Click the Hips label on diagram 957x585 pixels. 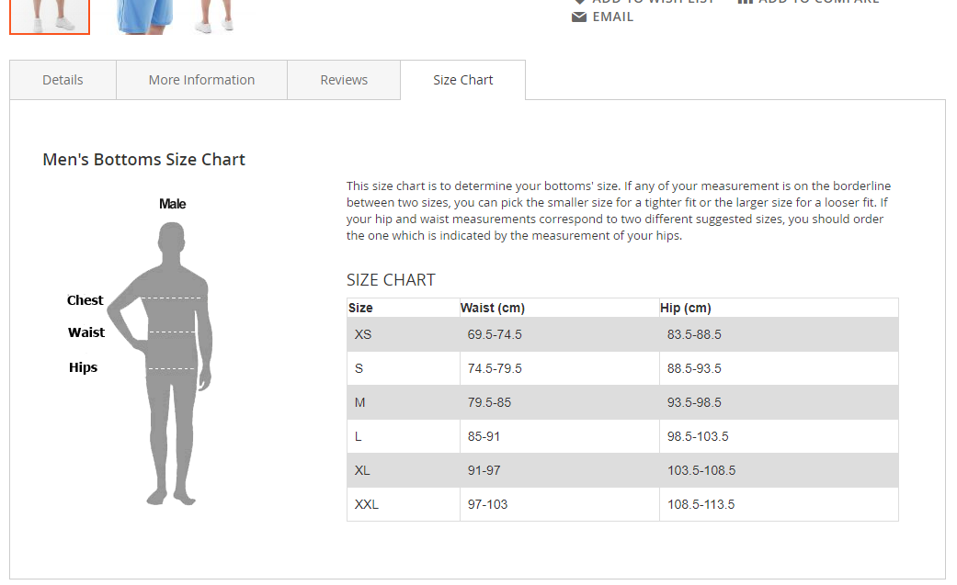(83, 367)
